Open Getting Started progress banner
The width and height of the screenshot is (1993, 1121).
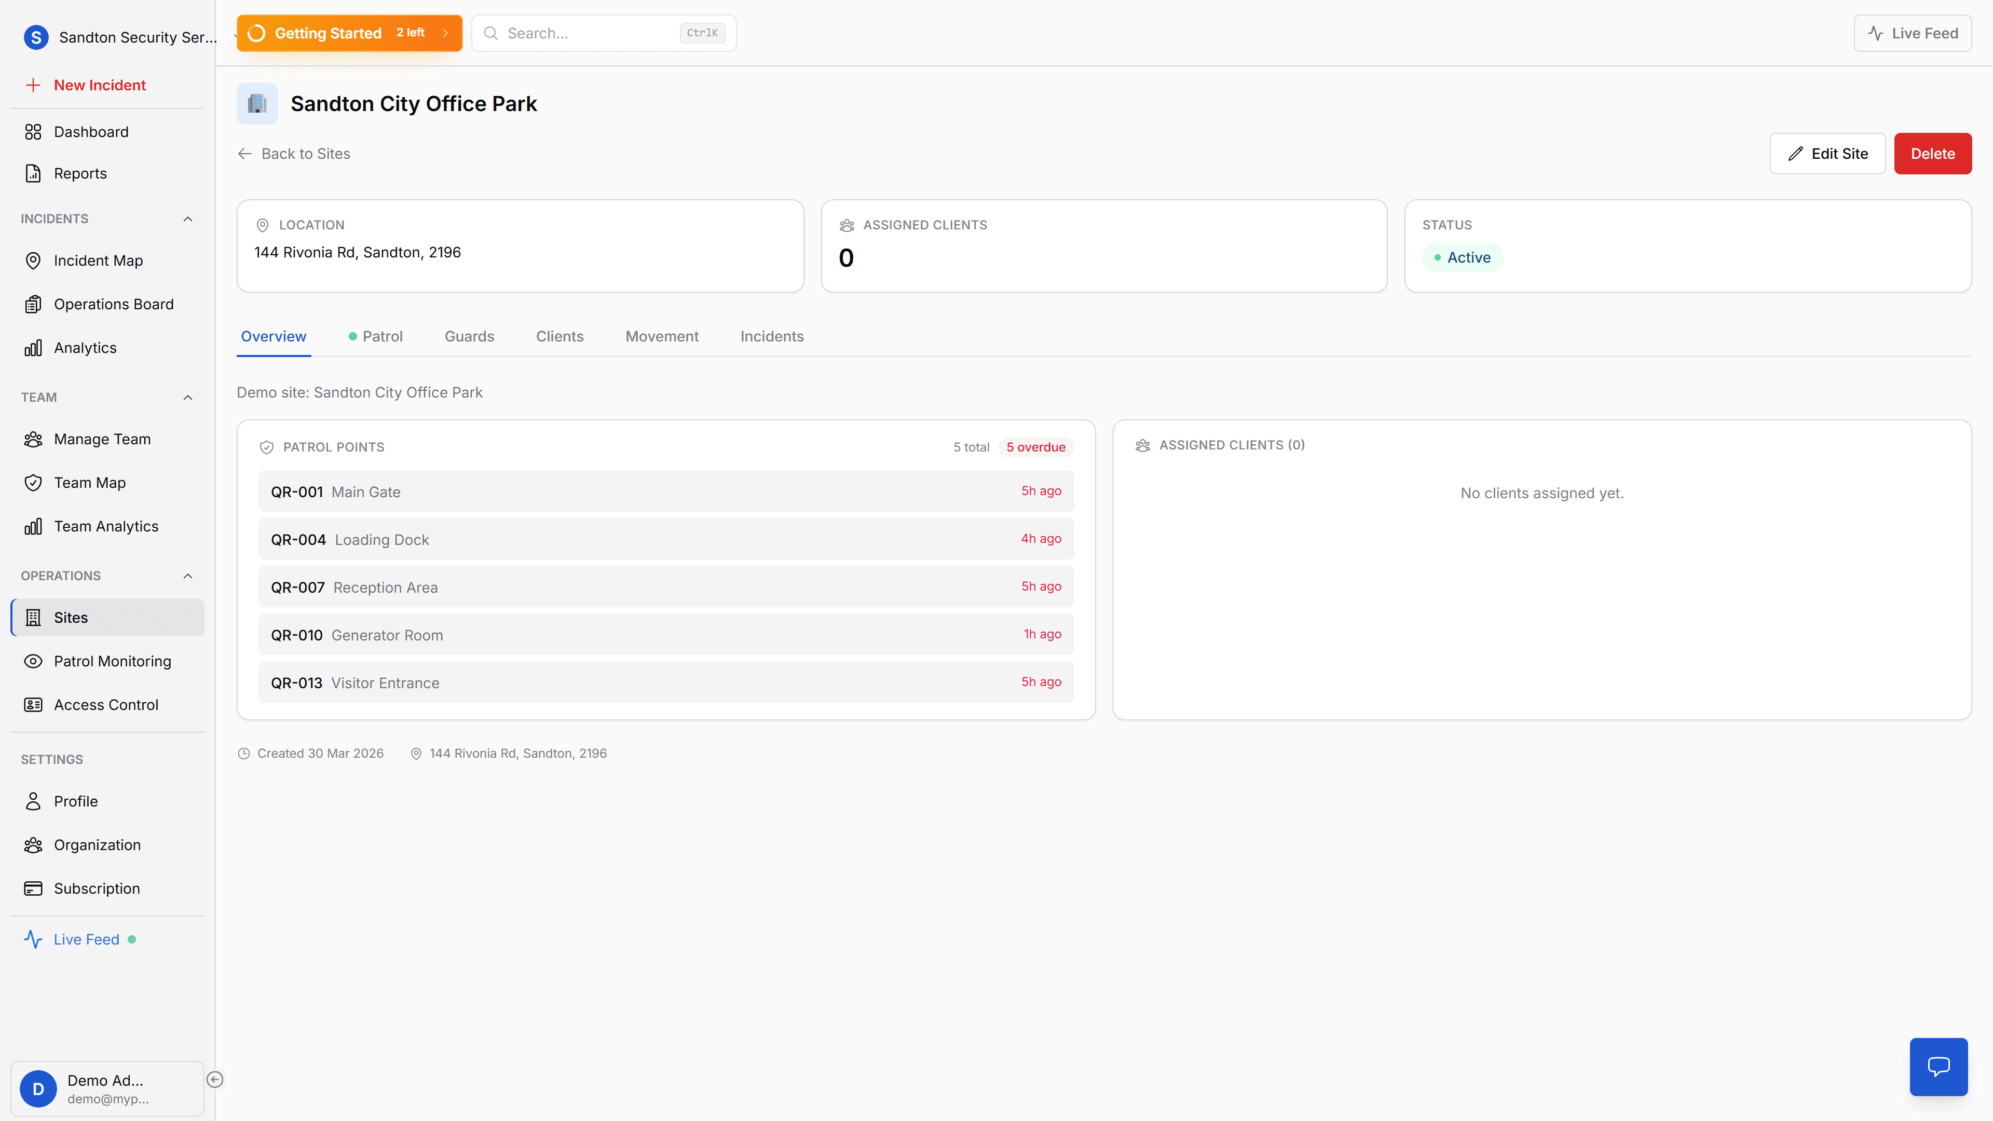(x=349, y=33)
